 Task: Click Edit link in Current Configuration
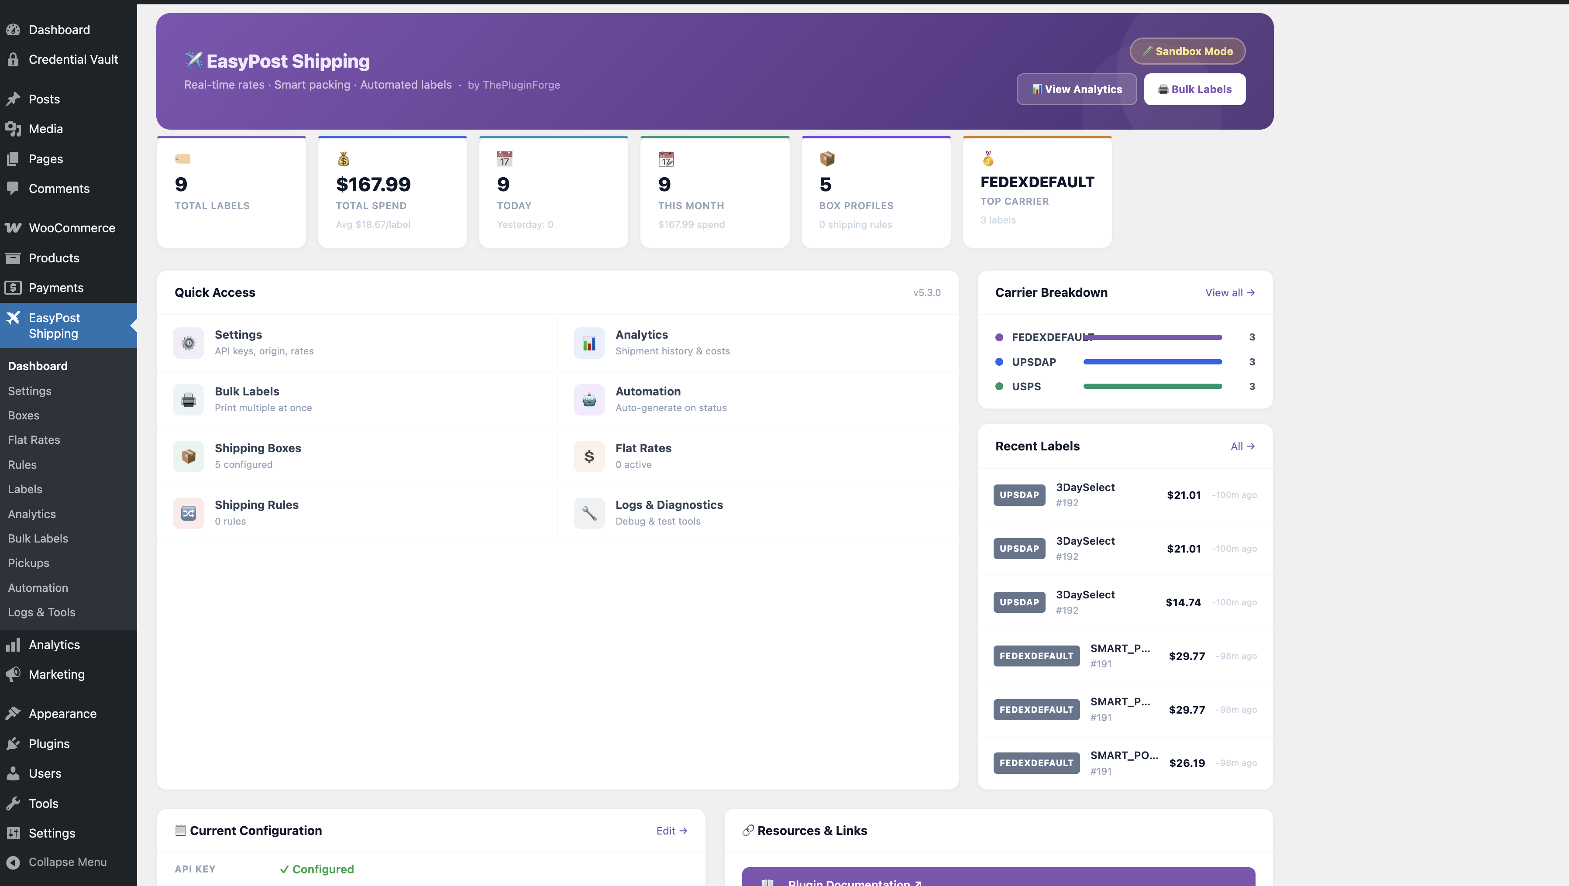coord(671,831)
